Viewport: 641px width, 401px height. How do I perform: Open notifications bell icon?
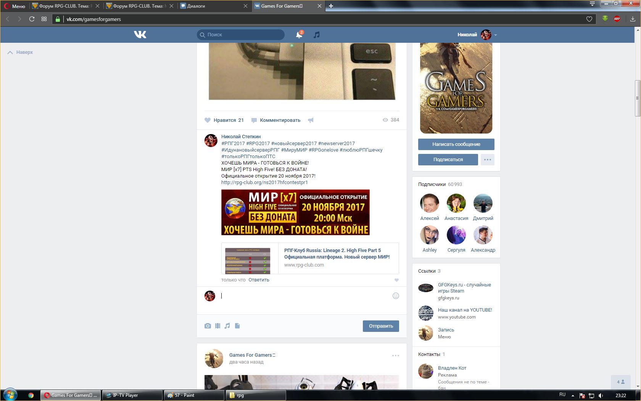pos(299,35)
